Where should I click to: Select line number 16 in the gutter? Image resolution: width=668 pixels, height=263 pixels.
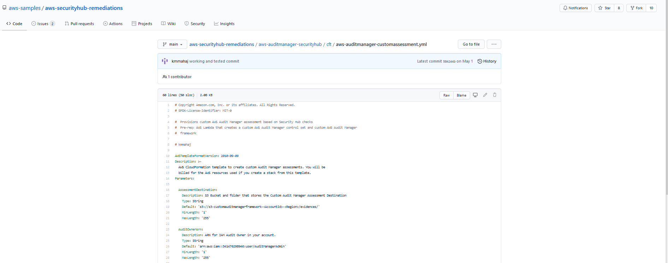pos(167,190)
